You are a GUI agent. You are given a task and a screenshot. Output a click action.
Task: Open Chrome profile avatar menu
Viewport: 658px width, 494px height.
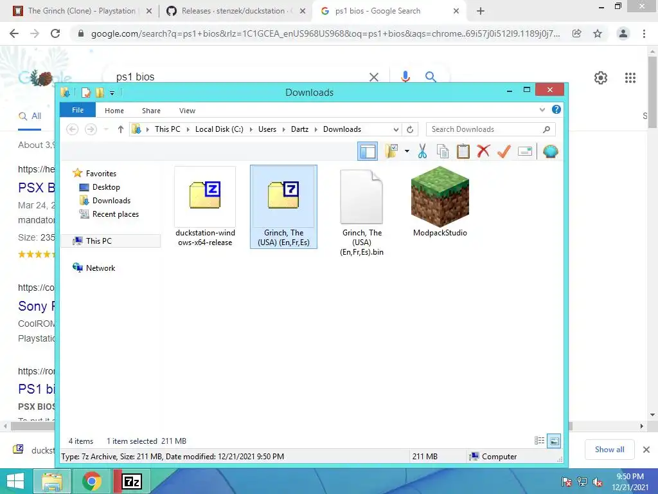pos(623,33)
